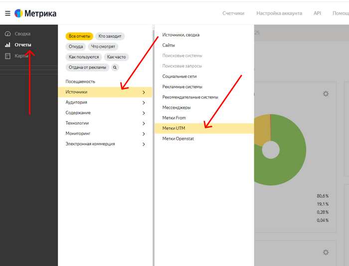
Task: Open gear settings on pie chart widget
Action: click(x=326, y=94)
